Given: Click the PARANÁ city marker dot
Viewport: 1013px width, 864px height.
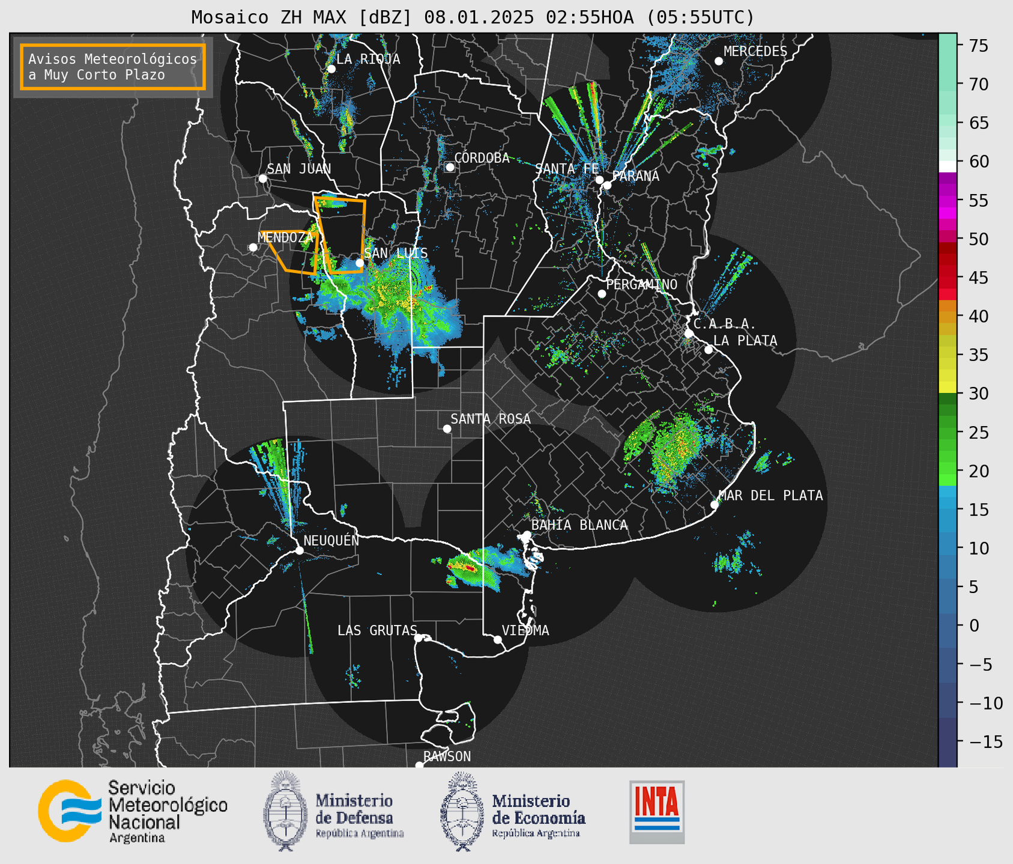Looking at the screenshot, I should pos(607,185).
